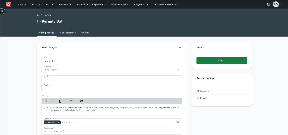This screenshot has height=135, width=288.
Task: Click in the Descrição text area
Action: (x=112, y=110)
